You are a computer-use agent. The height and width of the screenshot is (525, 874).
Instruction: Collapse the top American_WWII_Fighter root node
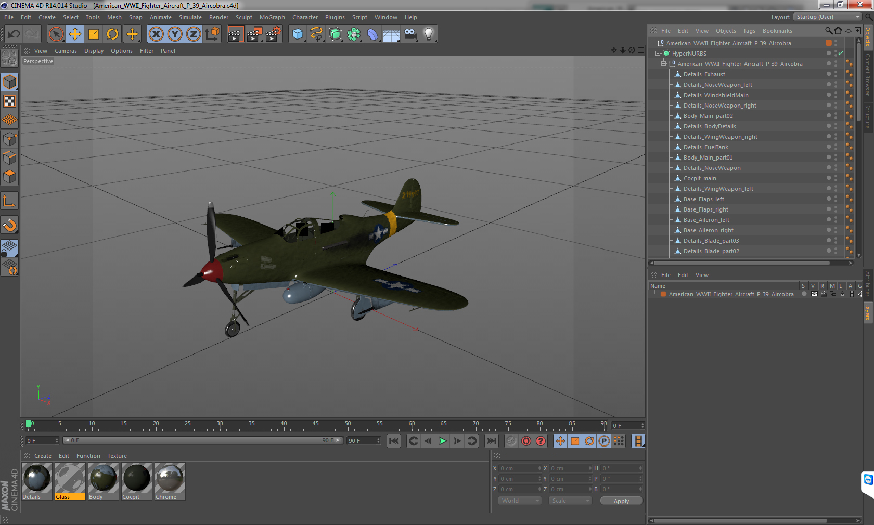[652, 43]
